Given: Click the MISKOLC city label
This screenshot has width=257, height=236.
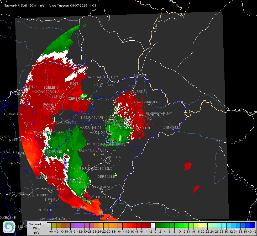Looking at the screenshot, I should click(x=49, y=104).
